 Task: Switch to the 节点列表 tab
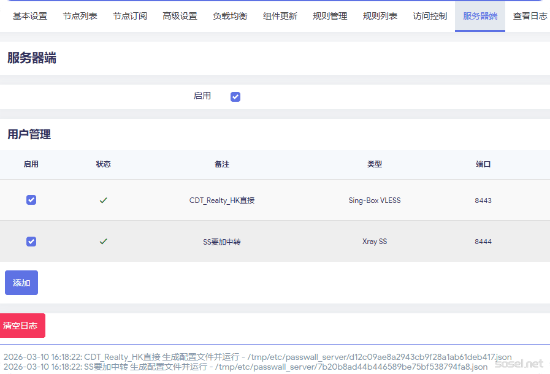80,16
